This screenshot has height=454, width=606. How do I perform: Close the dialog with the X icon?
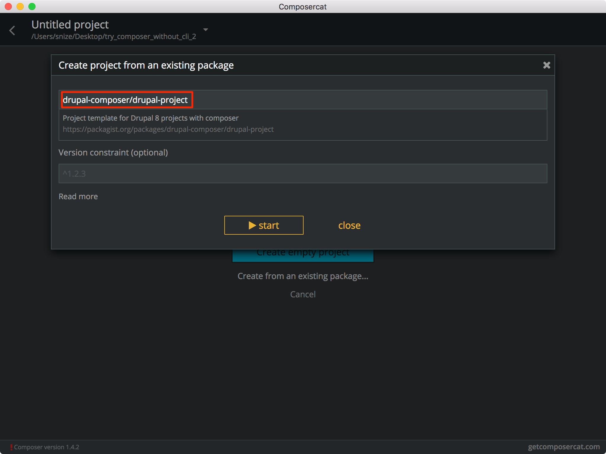pos(547,65)
